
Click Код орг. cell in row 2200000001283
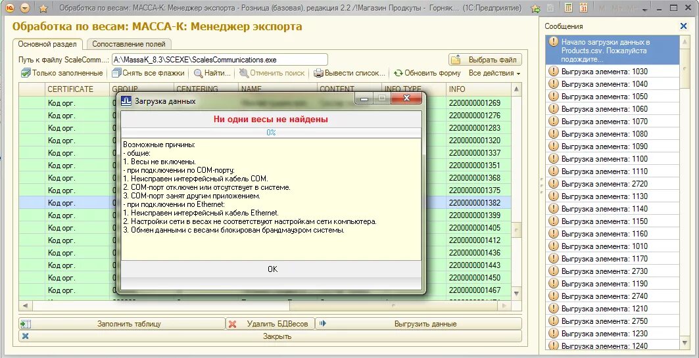coord(77,128)
